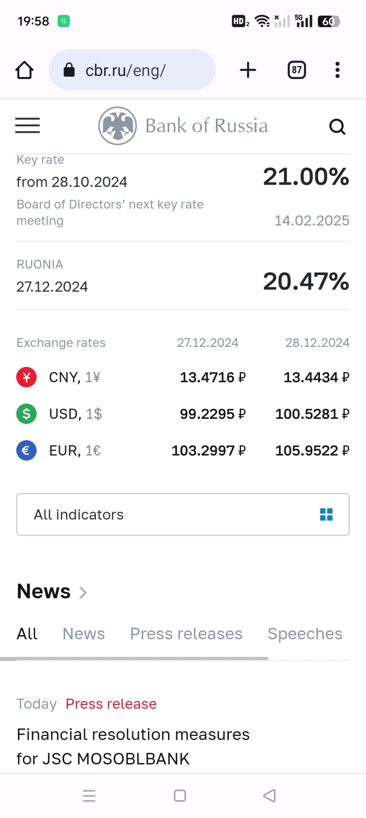The width and height of the screenshot is (366, 818).
Task: Open a new tab with plus icon
Action: pos(248,70)
